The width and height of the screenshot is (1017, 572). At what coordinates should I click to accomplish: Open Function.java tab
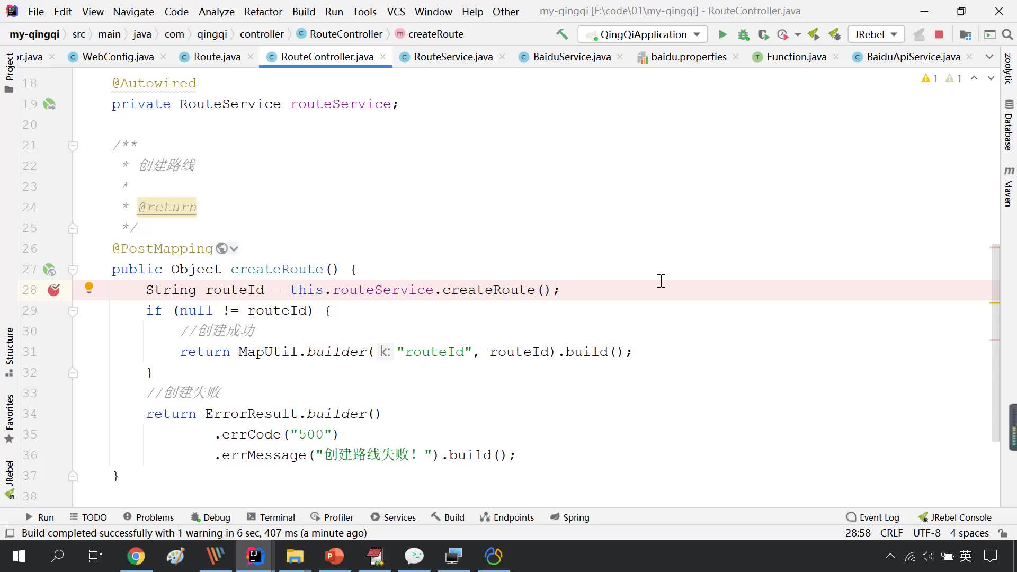click(796, 57)
